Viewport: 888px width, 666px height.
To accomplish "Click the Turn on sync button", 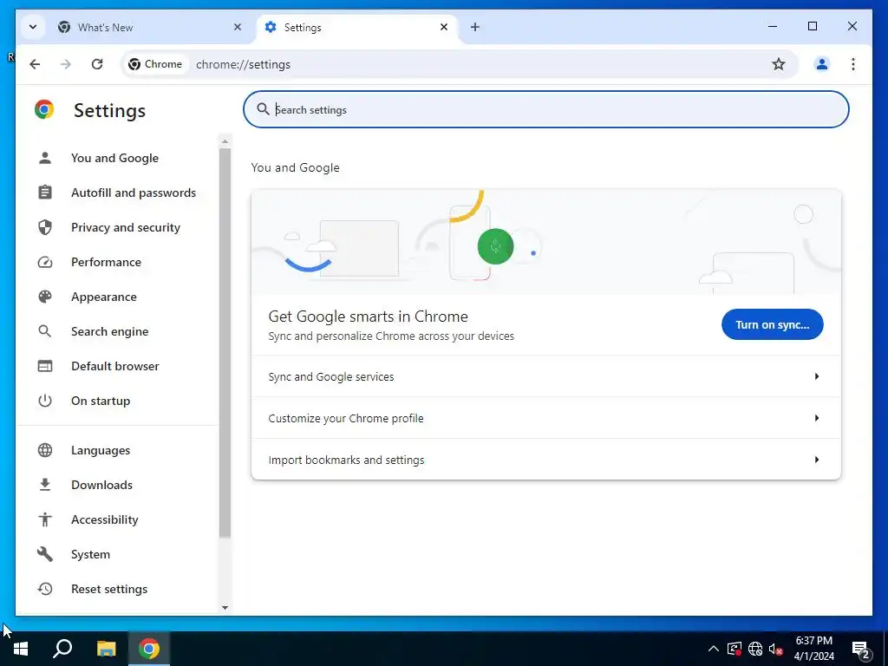I will [772, 324].
